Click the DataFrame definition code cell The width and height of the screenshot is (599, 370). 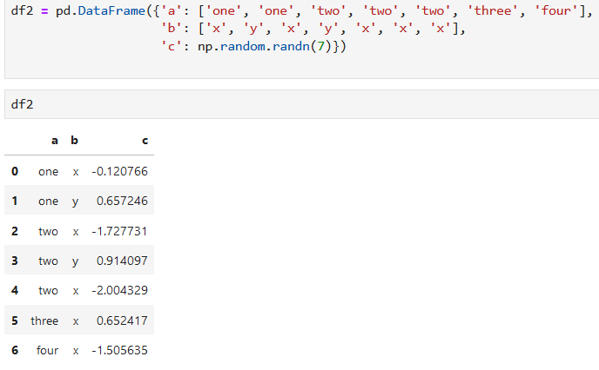pos(302,37)
